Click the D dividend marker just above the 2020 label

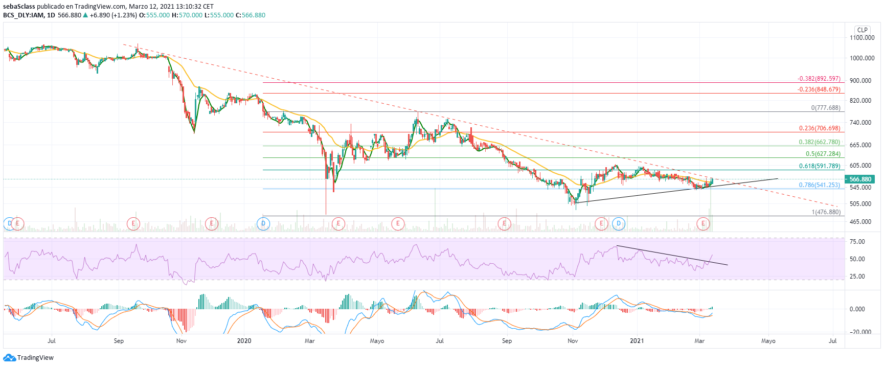click(263, 223)
